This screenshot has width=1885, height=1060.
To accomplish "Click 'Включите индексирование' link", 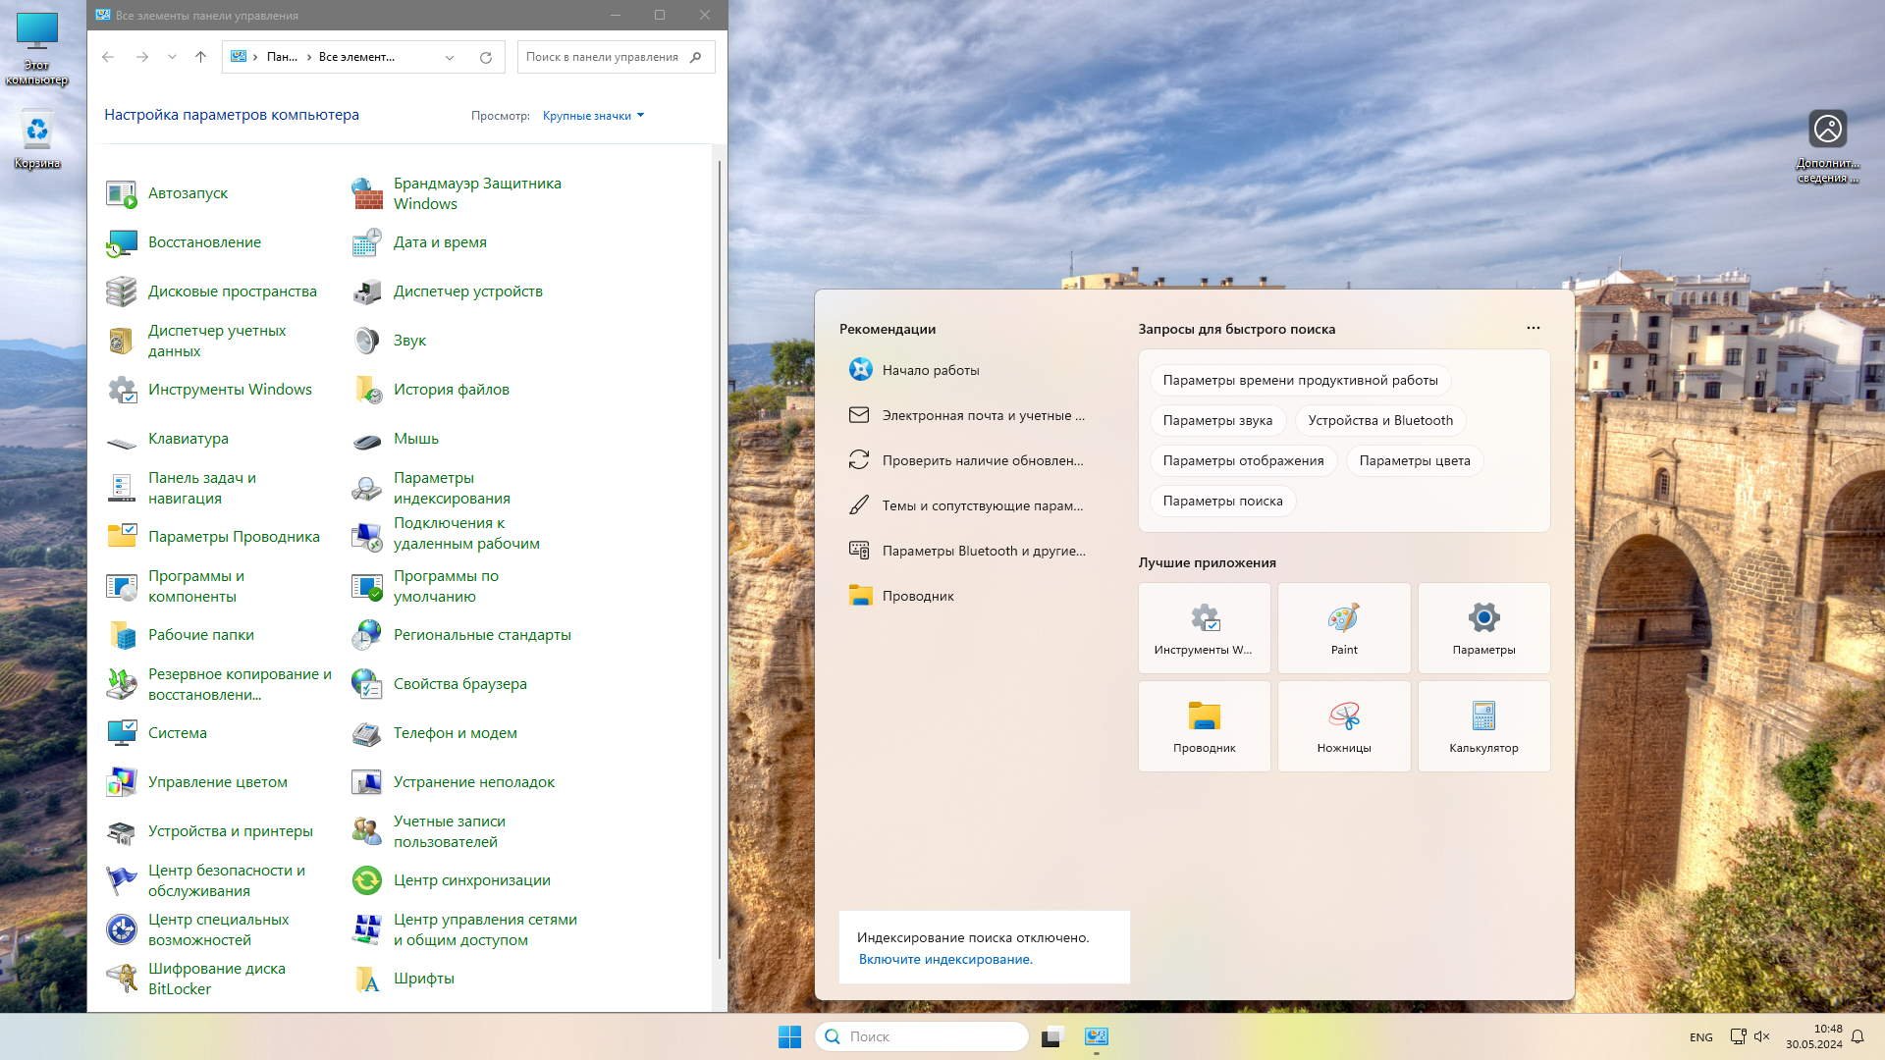I will click(x=944, y=959).
